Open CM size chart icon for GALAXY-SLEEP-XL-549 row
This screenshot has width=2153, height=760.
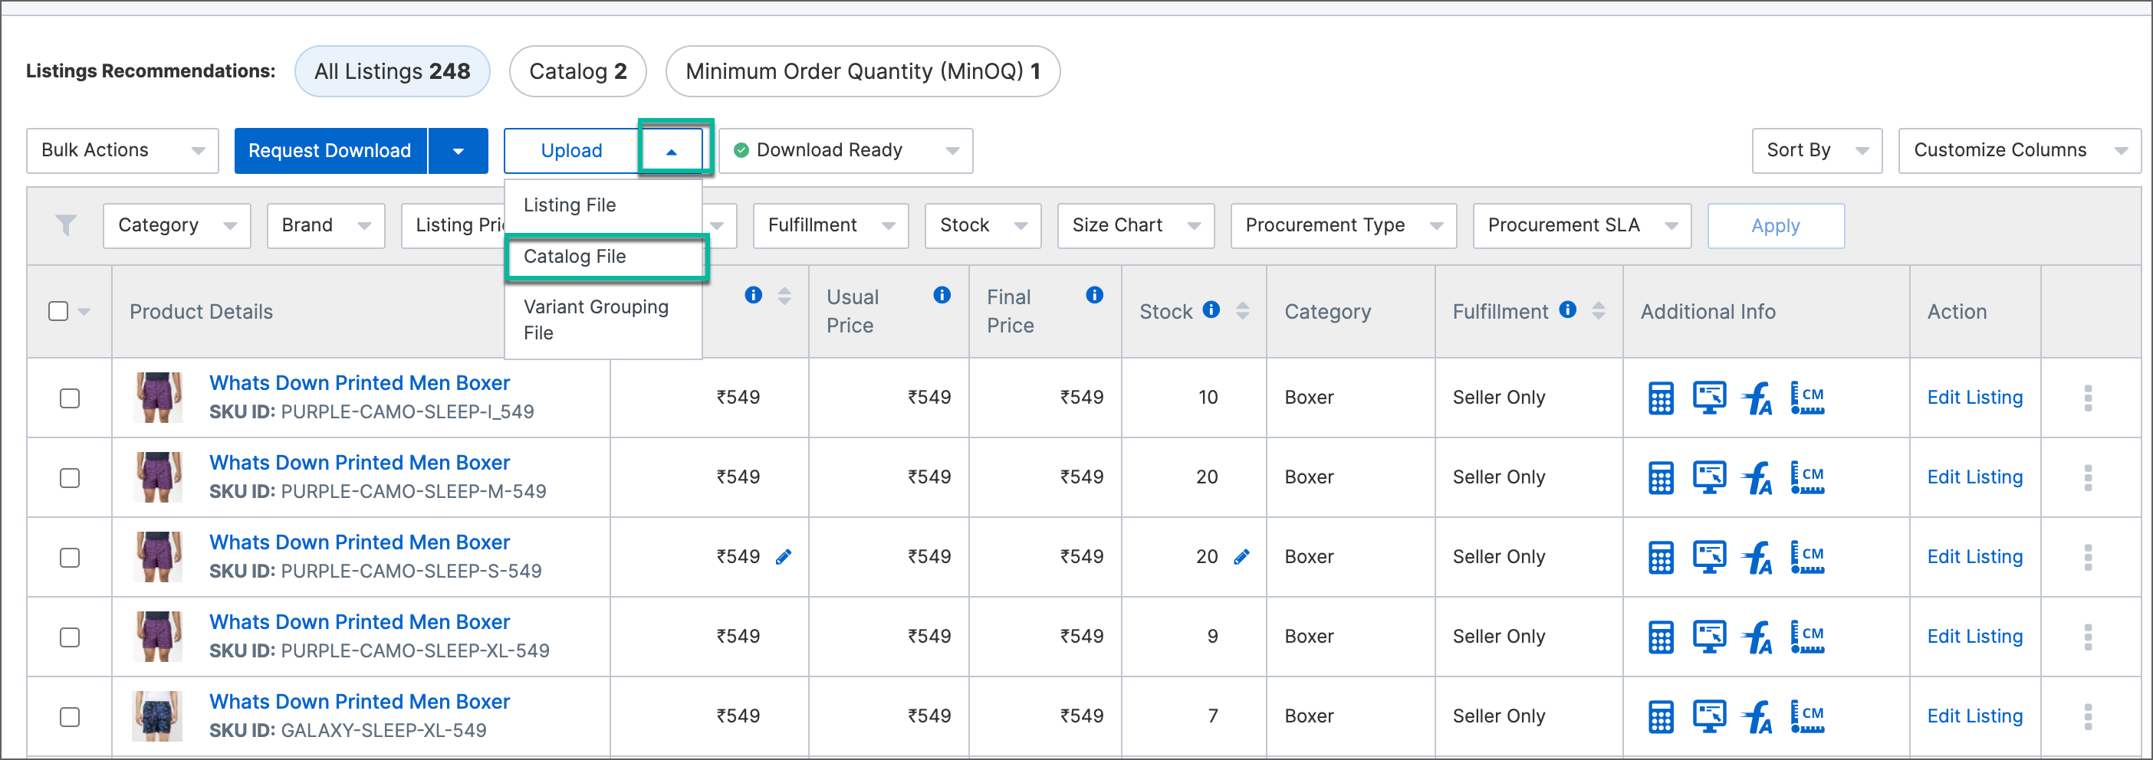click(1807, 716)
